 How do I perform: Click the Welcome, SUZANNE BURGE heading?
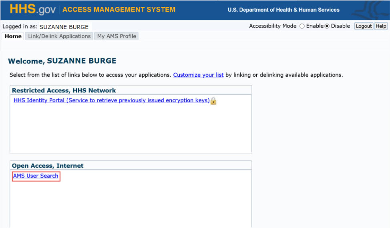pyautogui.click(x=62, y=61)
